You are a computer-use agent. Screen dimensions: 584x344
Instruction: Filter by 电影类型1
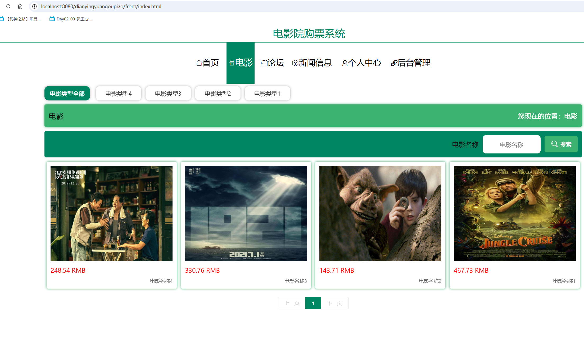click(267, 94)
